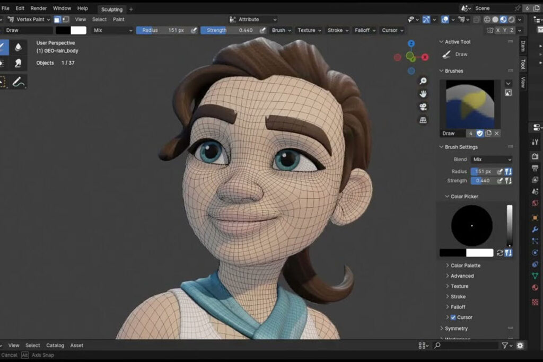Open the Scene properties tab icon

click(535, 191)
